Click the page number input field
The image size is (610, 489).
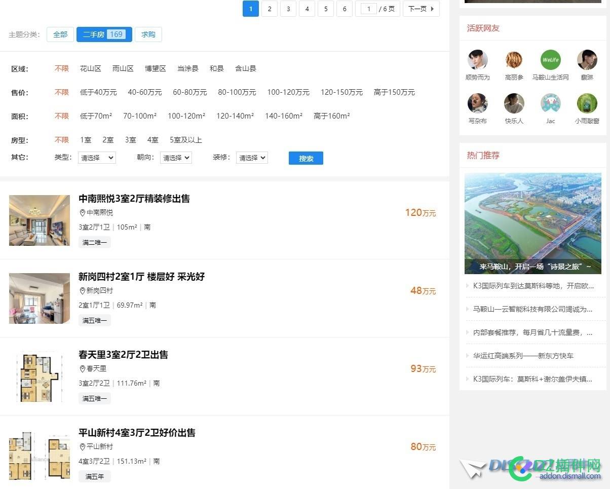[368, 9]
